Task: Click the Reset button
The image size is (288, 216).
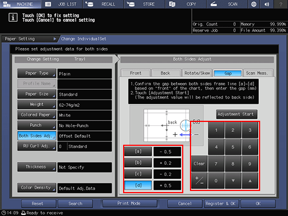Action: pos(38,204)
